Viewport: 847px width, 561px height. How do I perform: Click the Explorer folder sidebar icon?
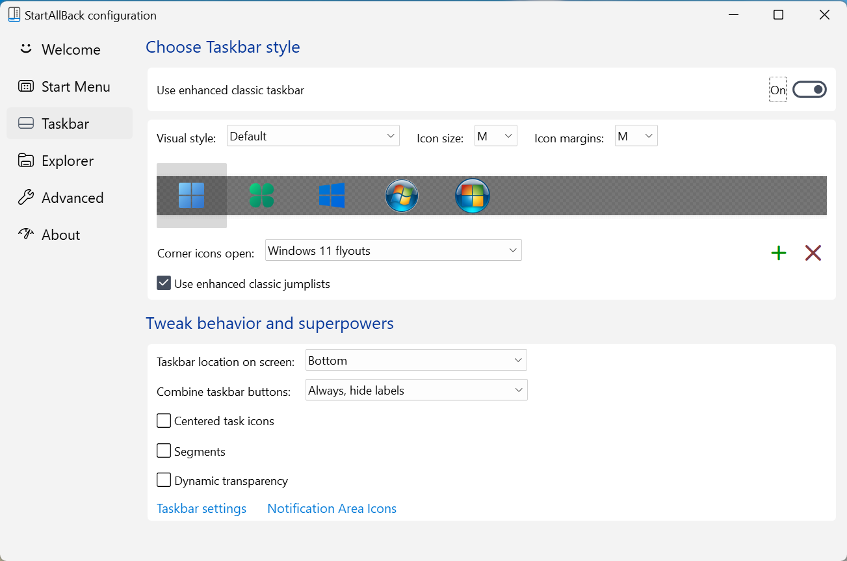click(26, 161)
